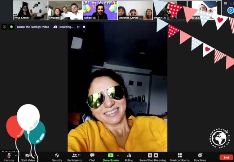234x162 pixels.
Task: Click the meeting information icon
Action: [4, 27]
